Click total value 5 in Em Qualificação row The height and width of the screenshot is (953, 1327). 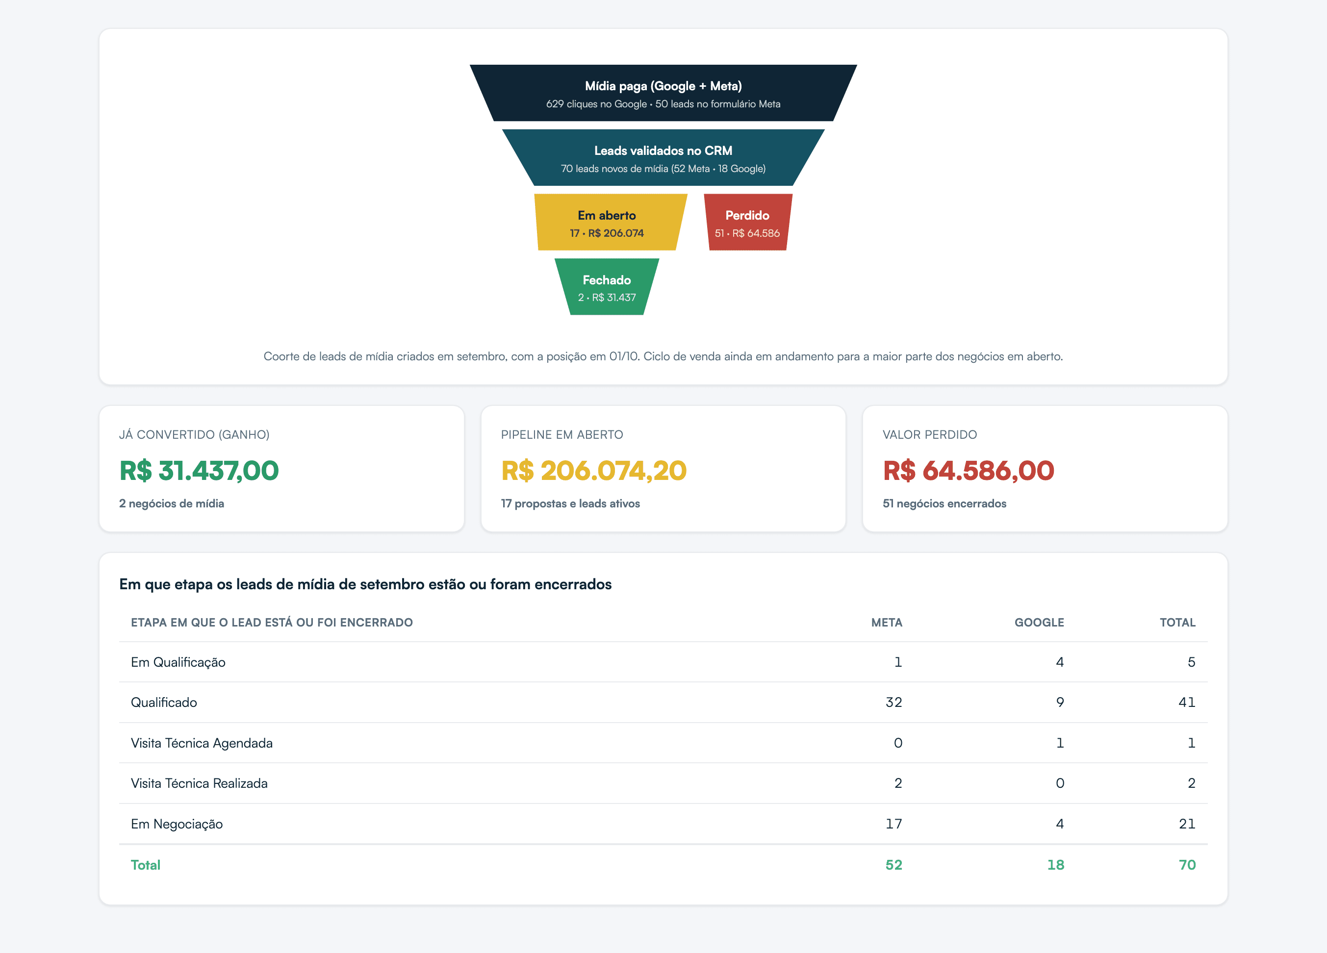tap(1191, 662)
